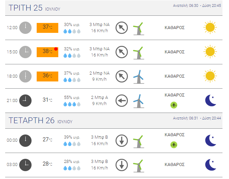
Task: Click the moon icon in the 03:00 row
Action: 210,165
